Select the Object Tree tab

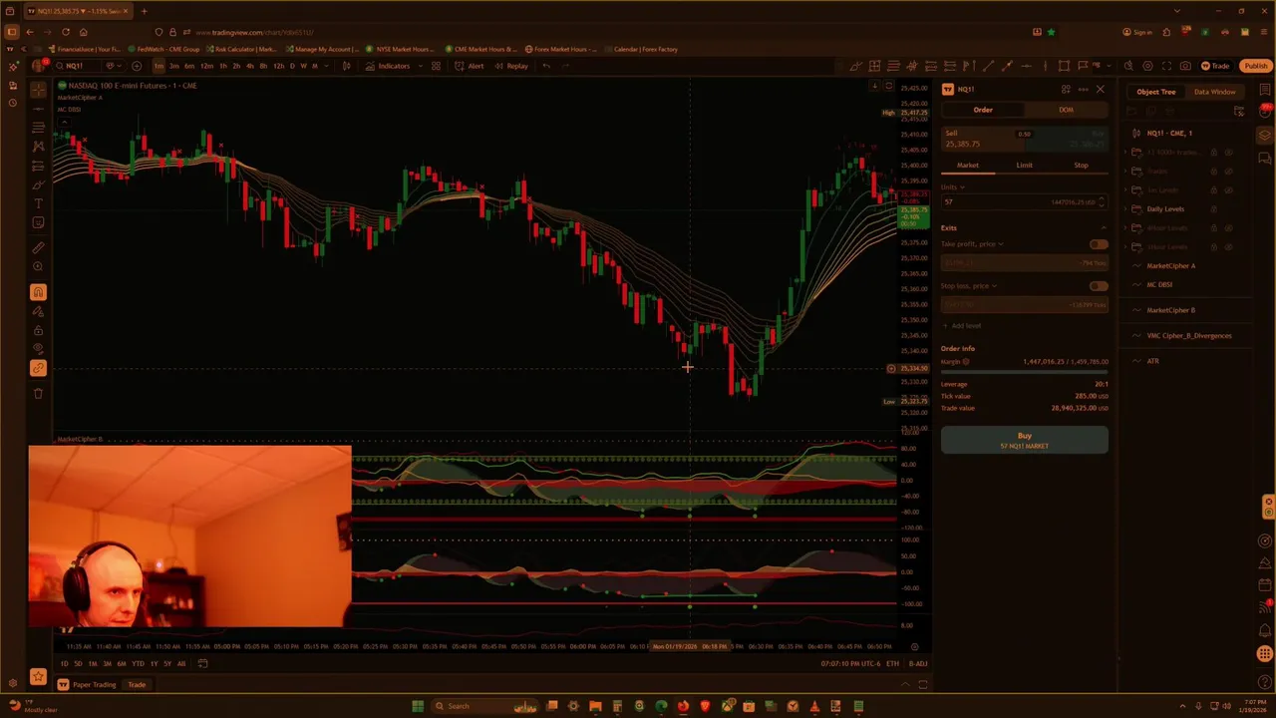1156,92
